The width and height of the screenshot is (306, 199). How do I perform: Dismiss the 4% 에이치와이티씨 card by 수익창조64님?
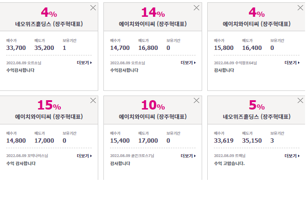pos(300,8)
